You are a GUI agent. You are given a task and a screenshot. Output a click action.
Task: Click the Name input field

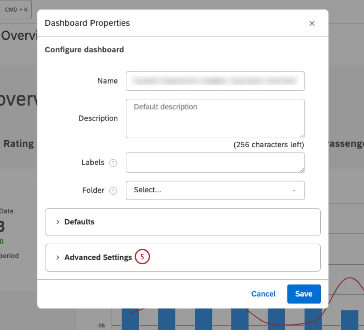pyautogui.click(x=215, y=81)
